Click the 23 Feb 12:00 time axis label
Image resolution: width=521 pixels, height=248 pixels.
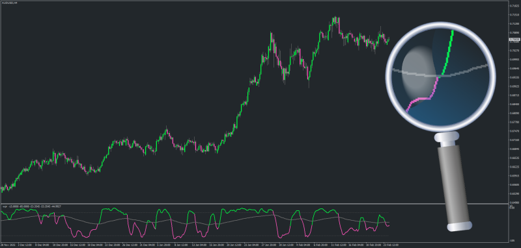coord(391,245)
